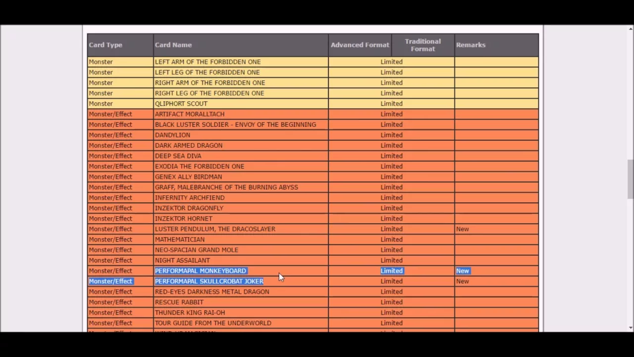The width and height of the screenshot is (634, 357).
Task: Click highlighted Limited status in Monkeyboard row
Action: click(x=392, y=271)
